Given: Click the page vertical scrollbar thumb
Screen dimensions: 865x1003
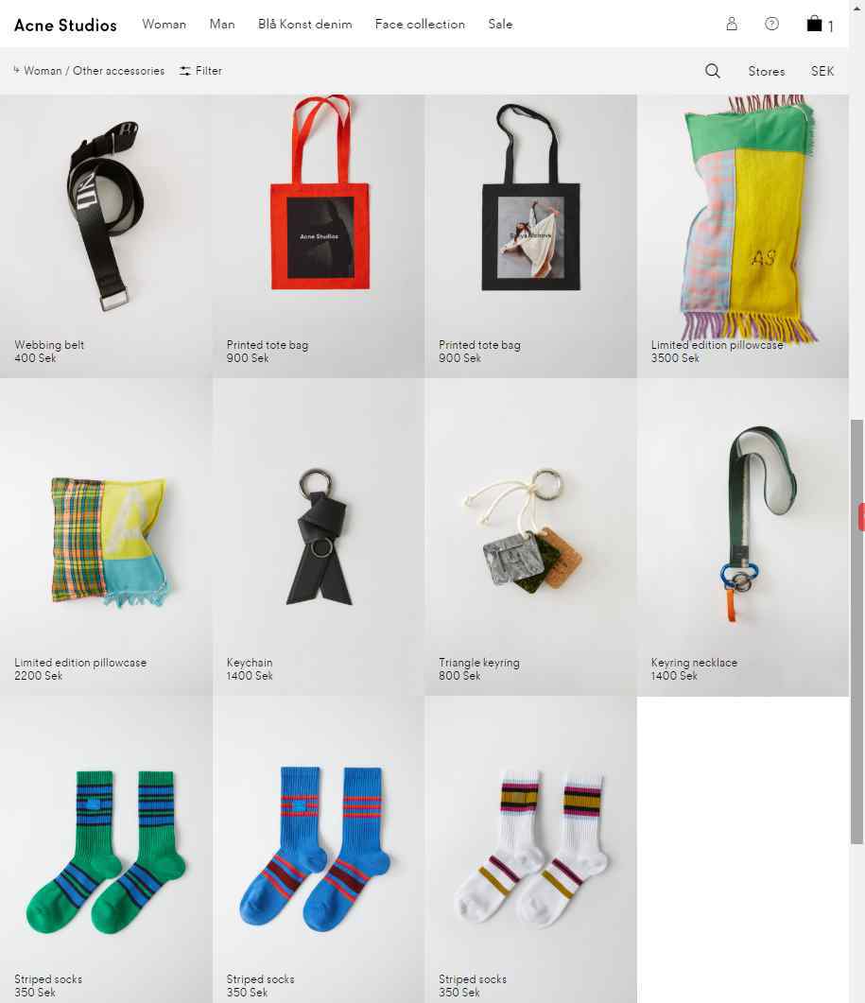Looking at the screenshot, I should (x=856, y=632).
